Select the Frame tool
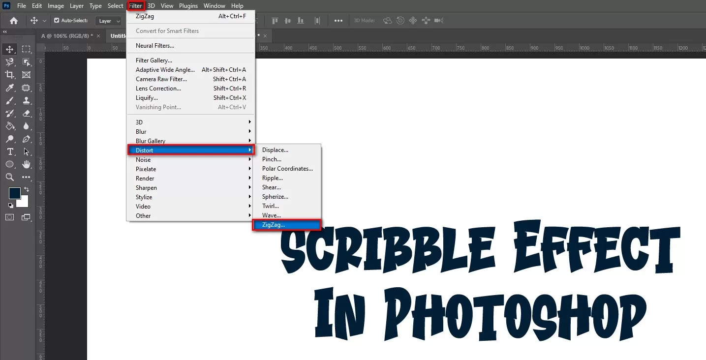The height and width of the screenshot is (360, 706). coord(26,75)
